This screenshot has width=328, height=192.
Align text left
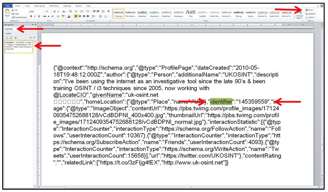(x=76, y=16)
